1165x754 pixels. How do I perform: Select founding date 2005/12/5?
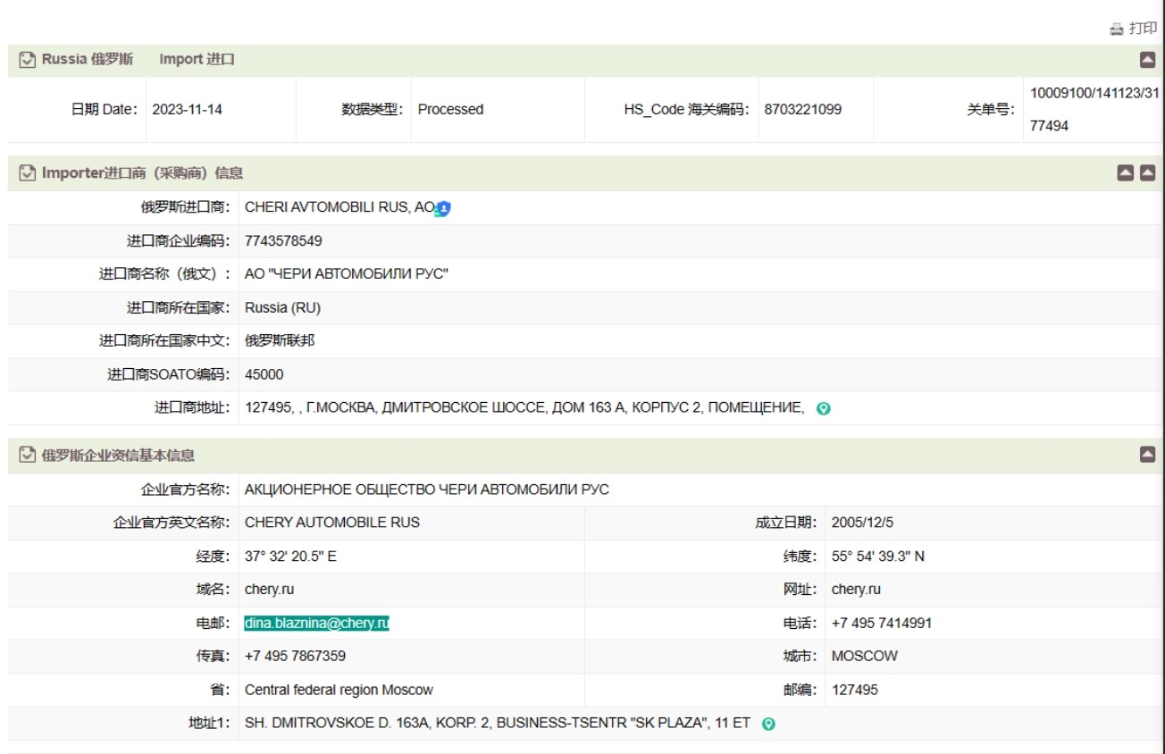pos(861,523)
